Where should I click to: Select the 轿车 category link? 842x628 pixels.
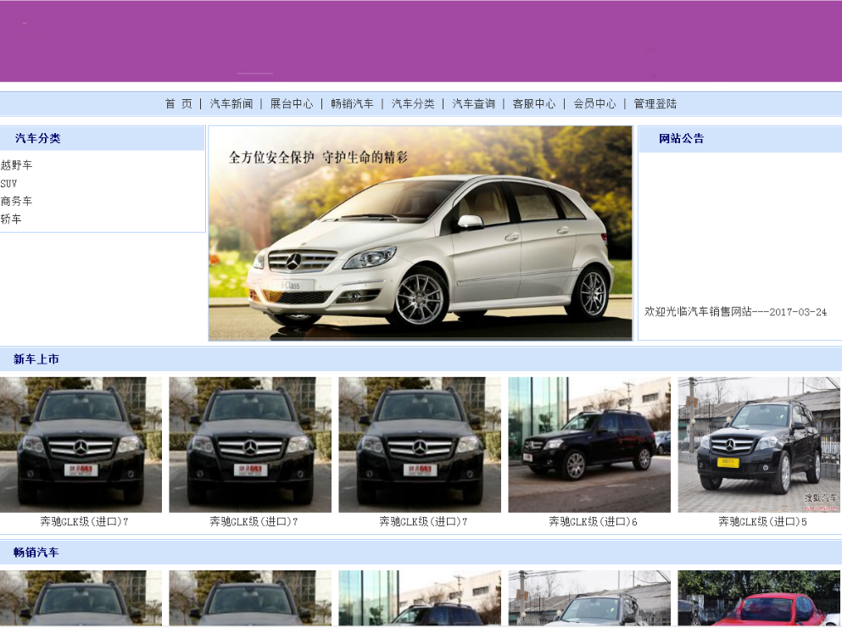[x=11, y=219]
